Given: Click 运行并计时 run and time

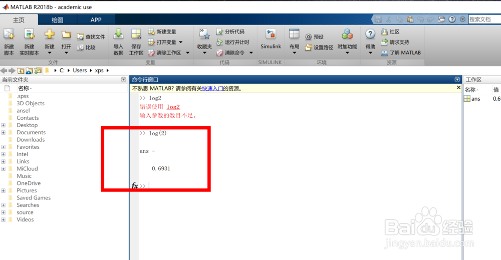Looking at the screenshot, I should click(232, 42).
